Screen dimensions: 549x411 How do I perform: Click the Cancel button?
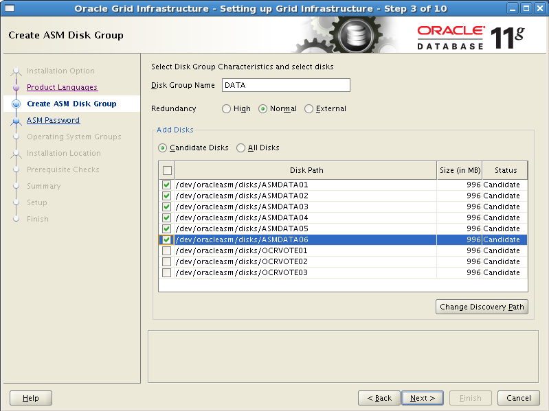coord(519,398)
